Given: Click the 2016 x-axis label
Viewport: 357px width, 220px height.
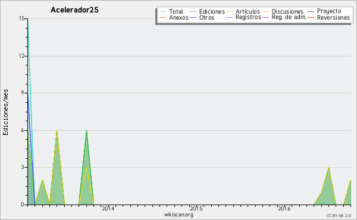Looking at the screenshot, I should 284,208.
